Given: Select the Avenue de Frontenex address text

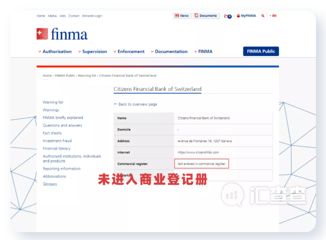Looking at the screenshot, I should tap(204, 141).
